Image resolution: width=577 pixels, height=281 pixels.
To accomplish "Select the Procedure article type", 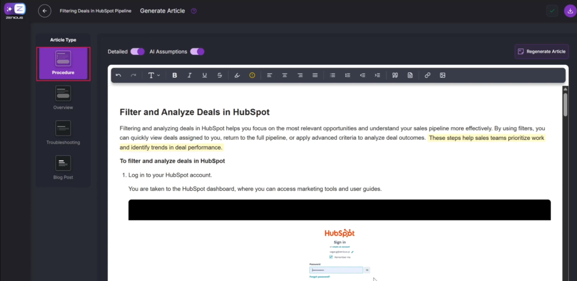I will click(63, 64).
